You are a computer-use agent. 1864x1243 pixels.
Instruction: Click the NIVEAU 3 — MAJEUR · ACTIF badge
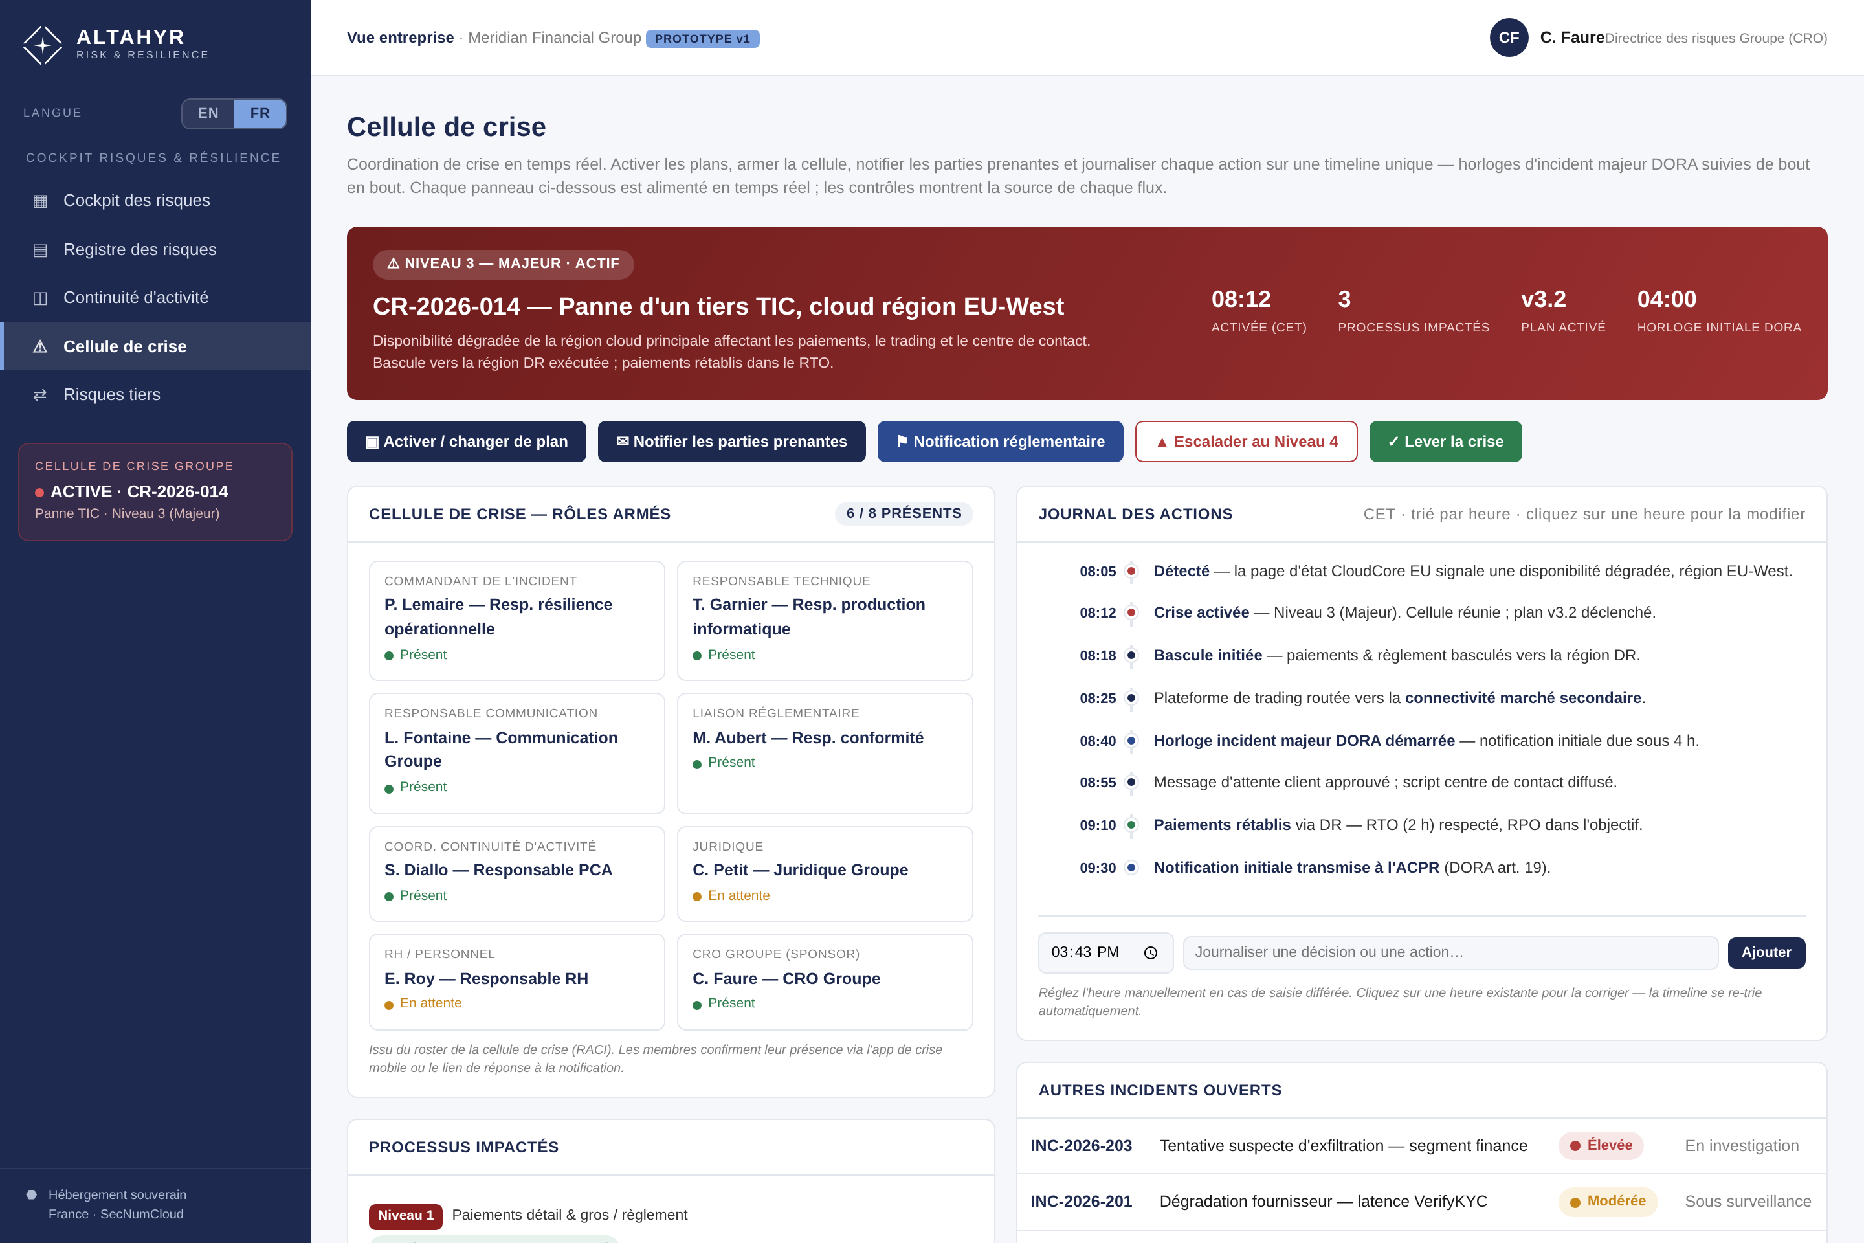504,264
